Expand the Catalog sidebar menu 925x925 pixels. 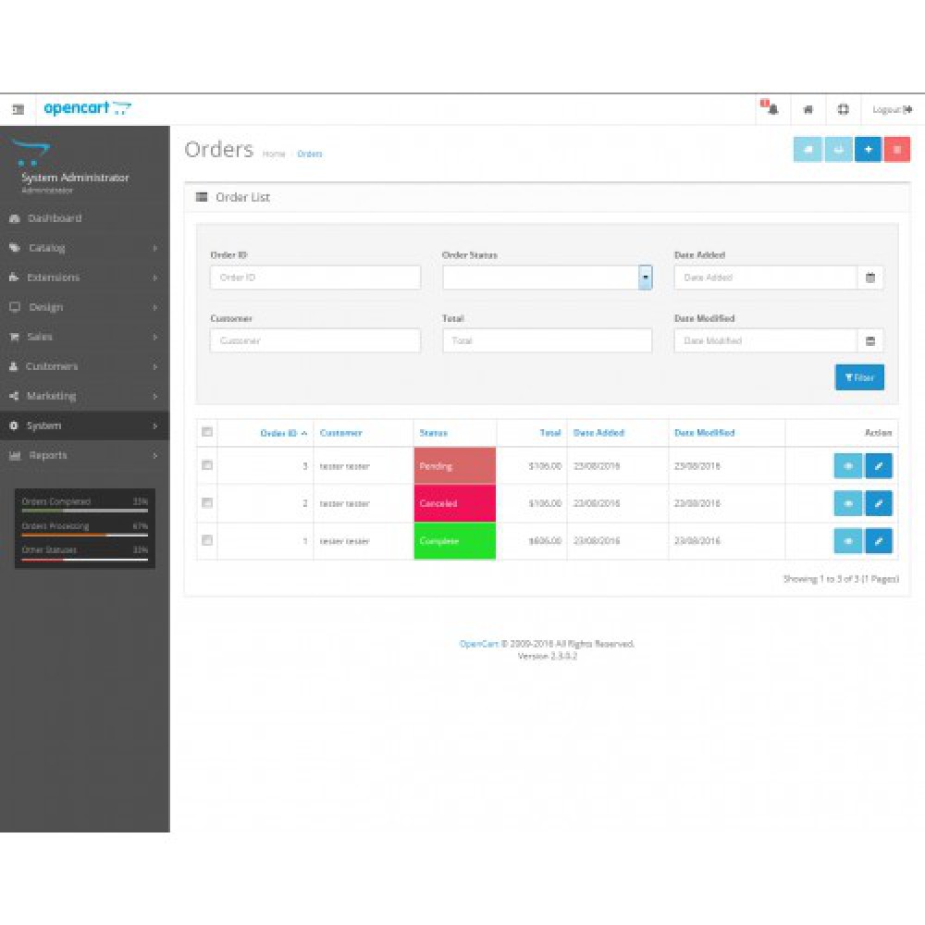(83, 248)
